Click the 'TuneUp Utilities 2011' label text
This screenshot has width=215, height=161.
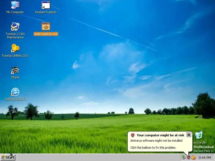15,56
